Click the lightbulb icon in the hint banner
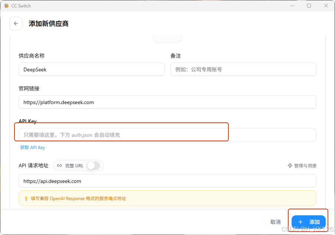Viewport: 335px width, 235px height. tap(26, 199)
